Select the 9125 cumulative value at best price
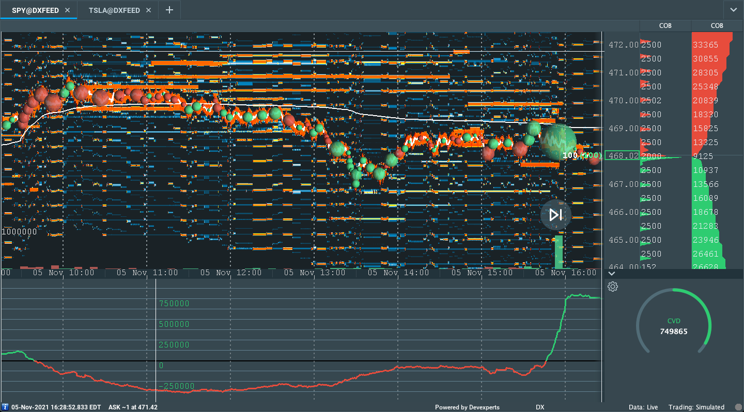 click(703, 155)
